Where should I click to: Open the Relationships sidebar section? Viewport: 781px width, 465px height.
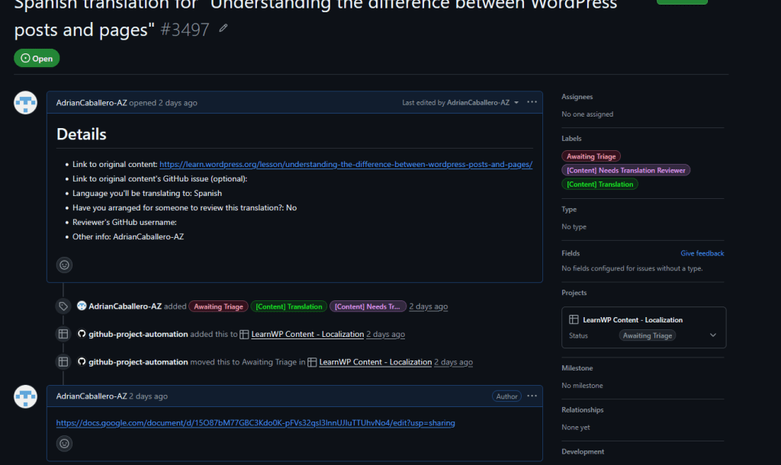coord(582,410)
